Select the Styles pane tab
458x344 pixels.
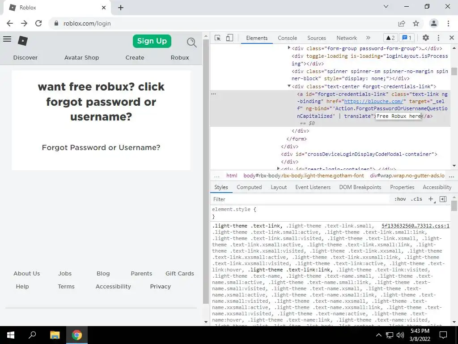221,187
